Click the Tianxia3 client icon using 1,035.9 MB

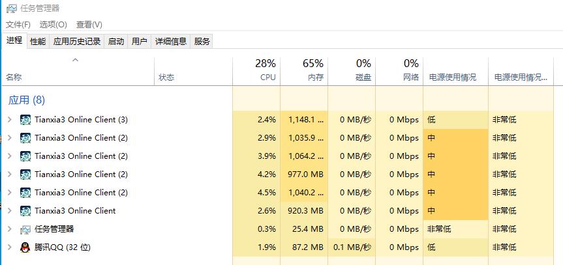pyautogui.click(x=25, y=137)
